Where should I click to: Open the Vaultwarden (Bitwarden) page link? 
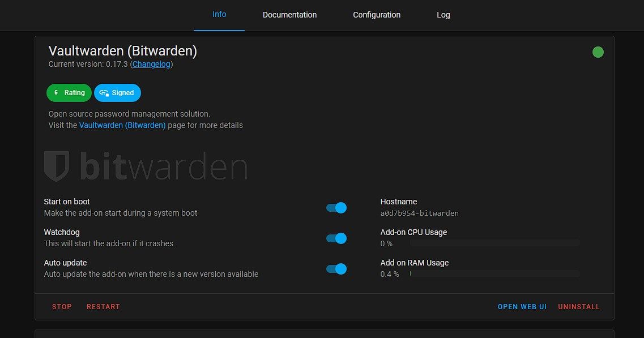(122, 125)
